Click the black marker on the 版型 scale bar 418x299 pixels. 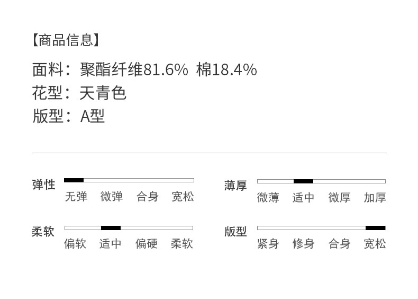[x=375, y=228]
